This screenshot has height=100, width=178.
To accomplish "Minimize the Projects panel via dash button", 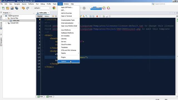I will (x=34, y=13).
